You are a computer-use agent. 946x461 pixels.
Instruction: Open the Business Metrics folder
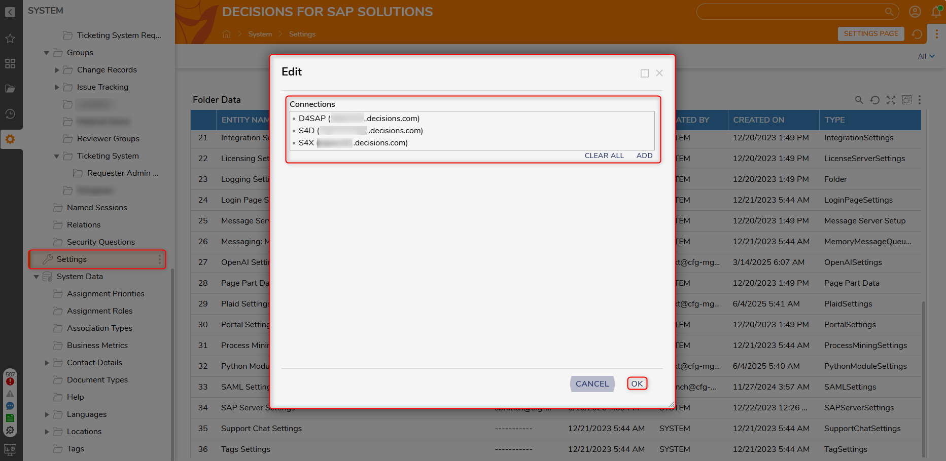point(97,345)
